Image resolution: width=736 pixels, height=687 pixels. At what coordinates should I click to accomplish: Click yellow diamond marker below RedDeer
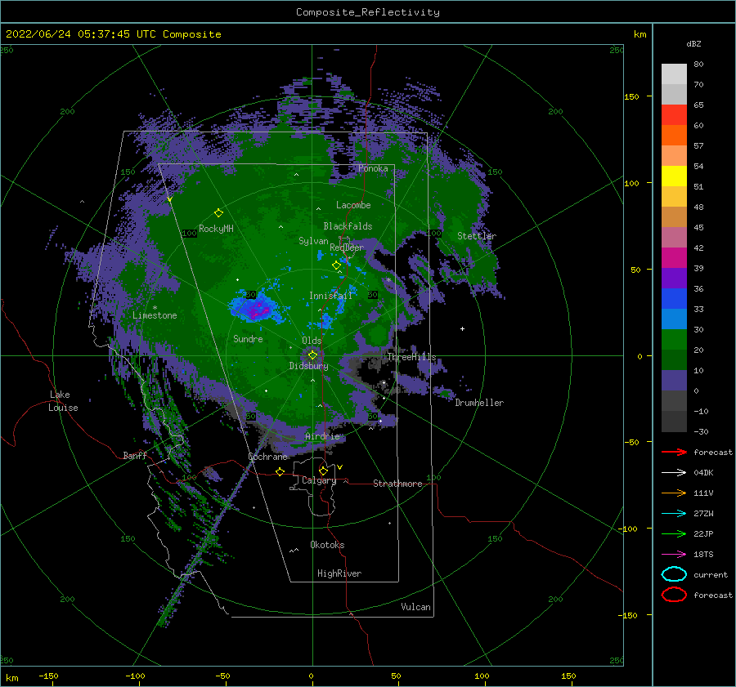pos(336,265)
